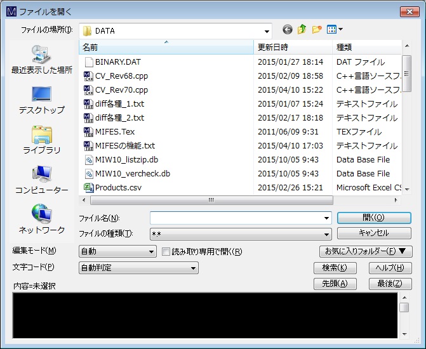The height and width of the screenshot is (349, 426).
Task: Open Recent Places (最近表示した場所) shortcut
Action: 41,60
